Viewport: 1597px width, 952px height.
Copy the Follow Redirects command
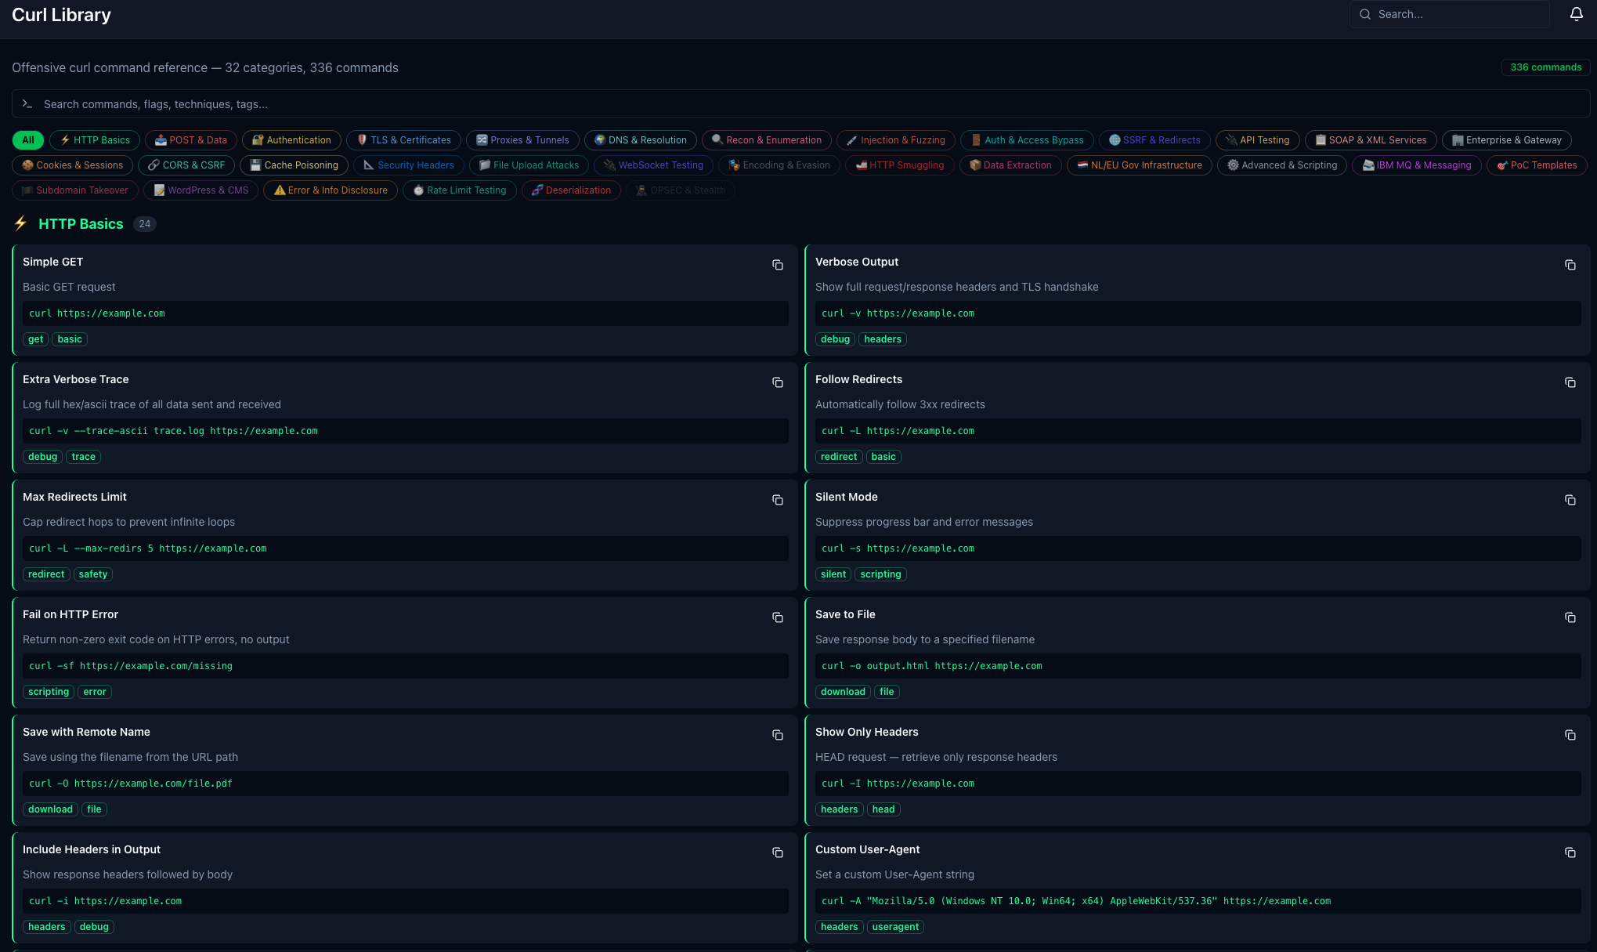1570,382
